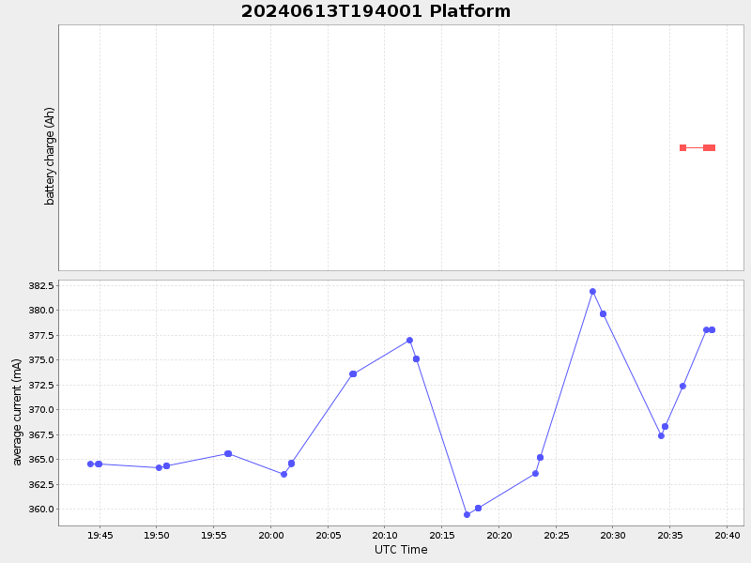Click the 20:15 time tick label
The image size is (751, 563).
point(441,536)
